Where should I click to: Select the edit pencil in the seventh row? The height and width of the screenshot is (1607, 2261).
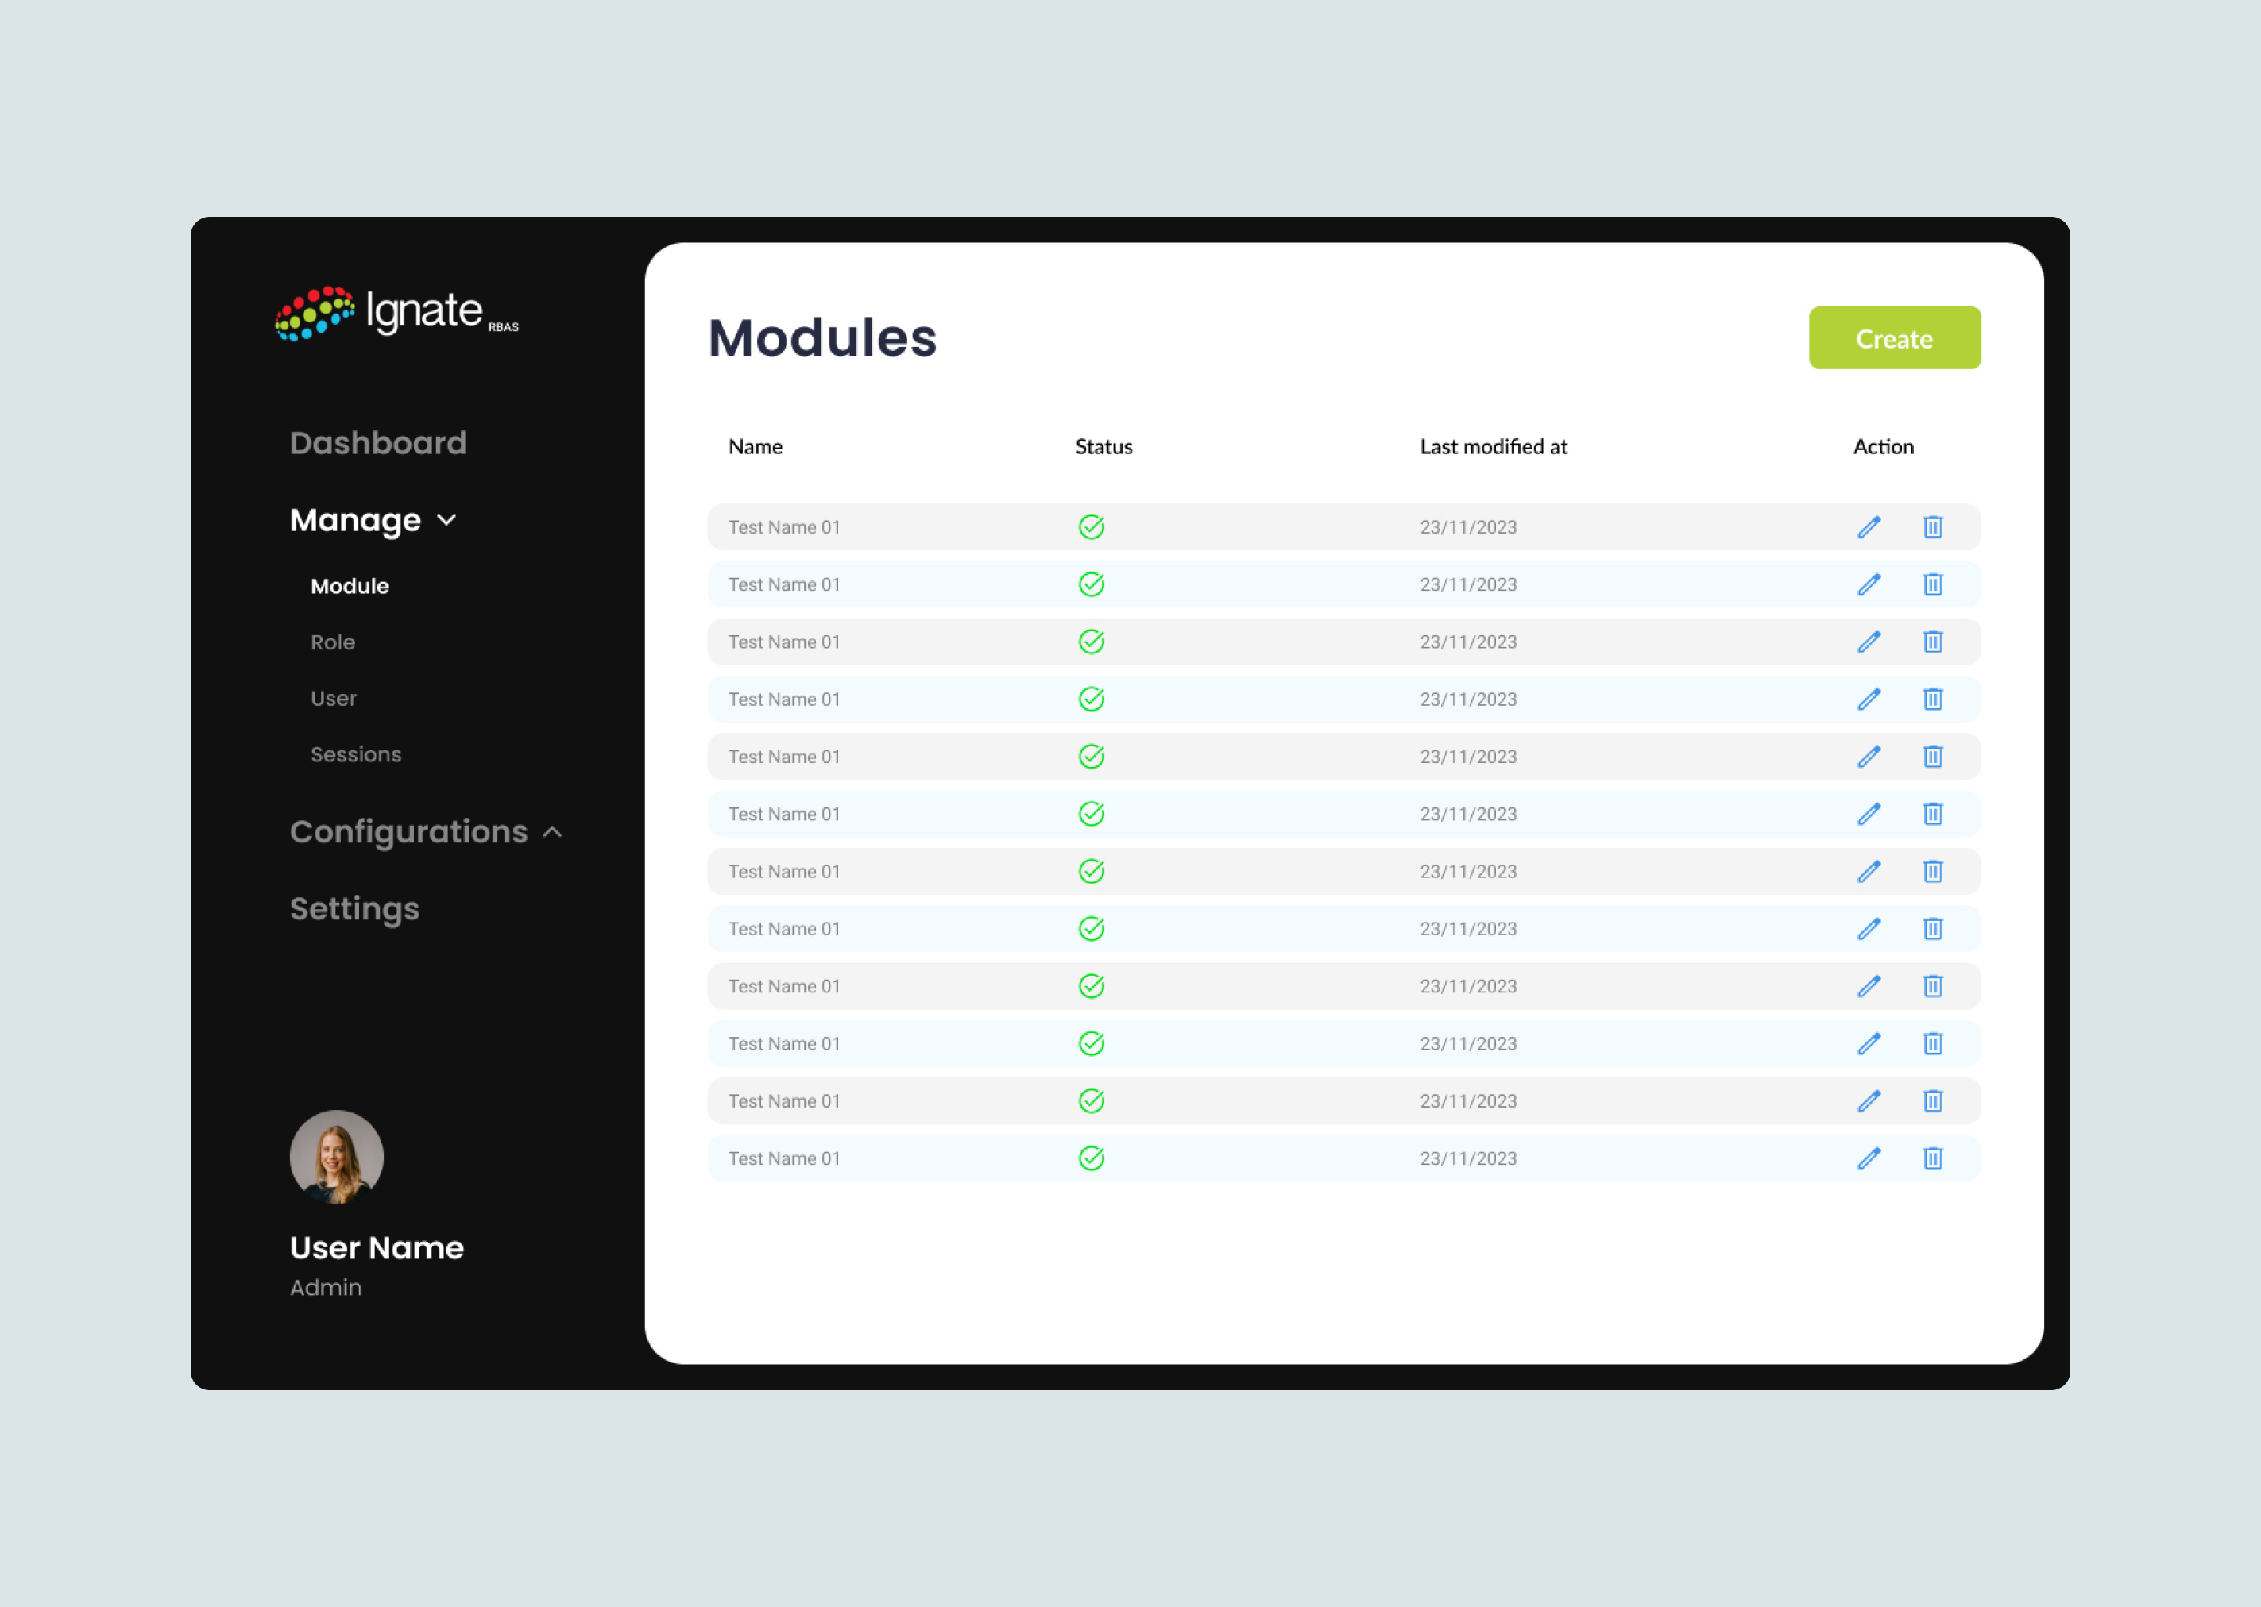tap(1869, 871)
